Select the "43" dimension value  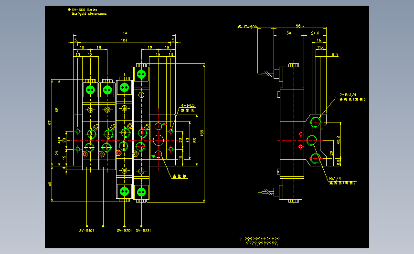(x=188, y=140)
